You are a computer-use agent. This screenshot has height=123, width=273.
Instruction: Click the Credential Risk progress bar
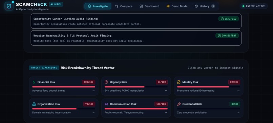[209, 109]
